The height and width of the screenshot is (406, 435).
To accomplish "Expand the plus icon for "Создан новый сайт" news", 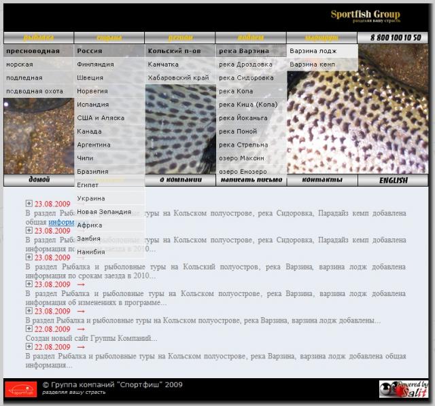I will coord(29,329).
